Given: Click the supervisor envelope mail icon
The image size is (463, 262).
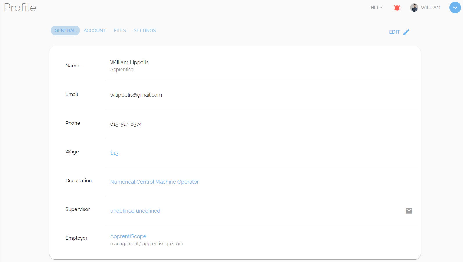Looking at the screenshot, I should point(409,211).
